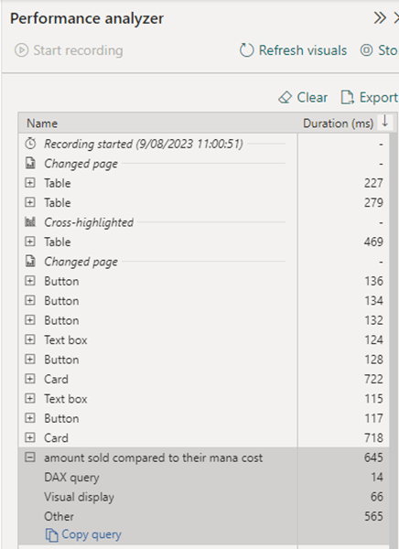399x549 pixels.
Task: Expand the Text box row with duration 124
Action: (x=30, y=339)
